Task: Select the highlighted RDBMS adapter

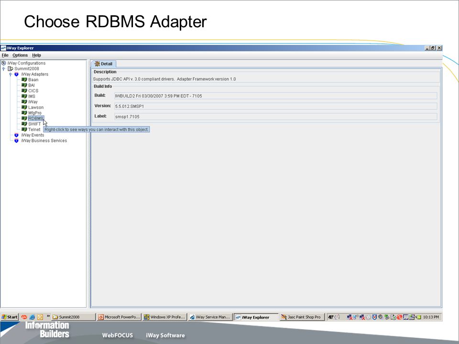Action: (36, 118)
